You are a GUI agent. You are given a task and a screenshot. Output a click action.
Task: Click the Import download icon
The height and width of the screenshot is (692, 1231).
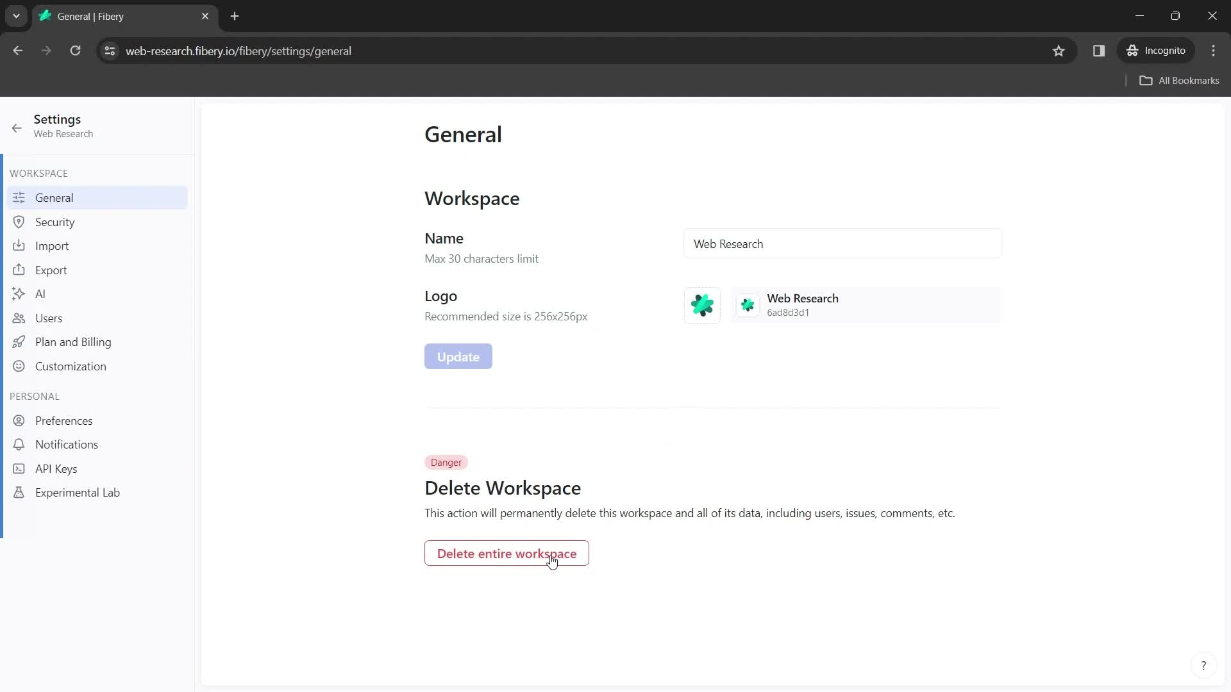[19, 245]
